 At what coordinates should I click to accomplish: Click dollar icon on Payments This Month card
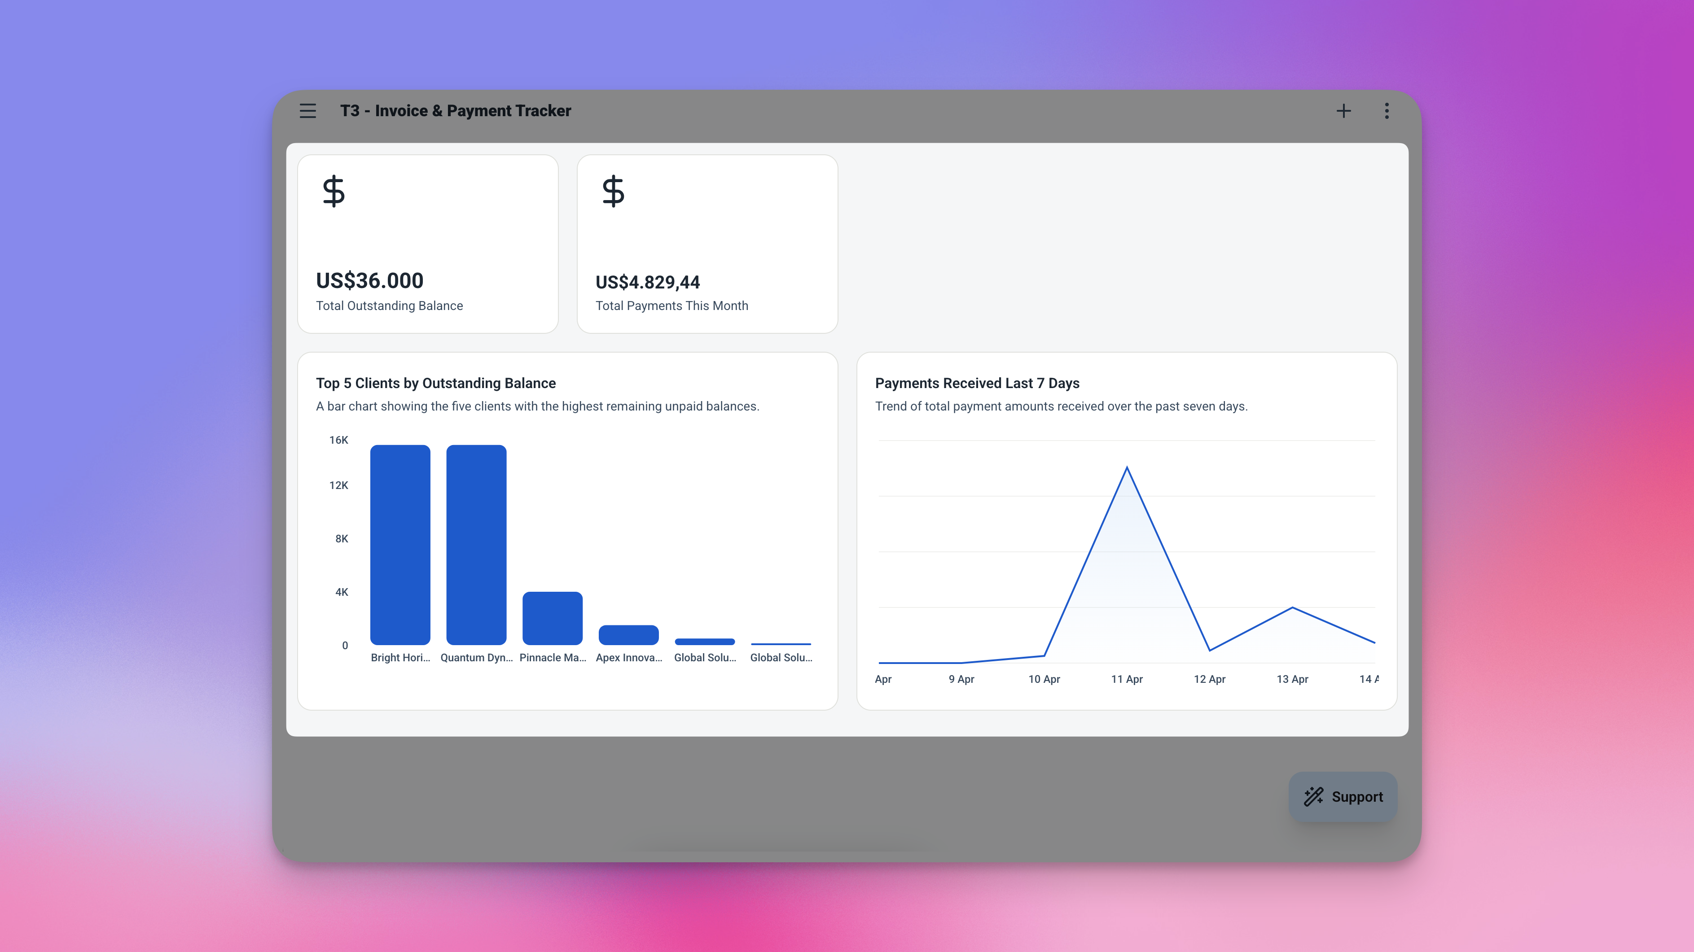(x=613, y=191)
